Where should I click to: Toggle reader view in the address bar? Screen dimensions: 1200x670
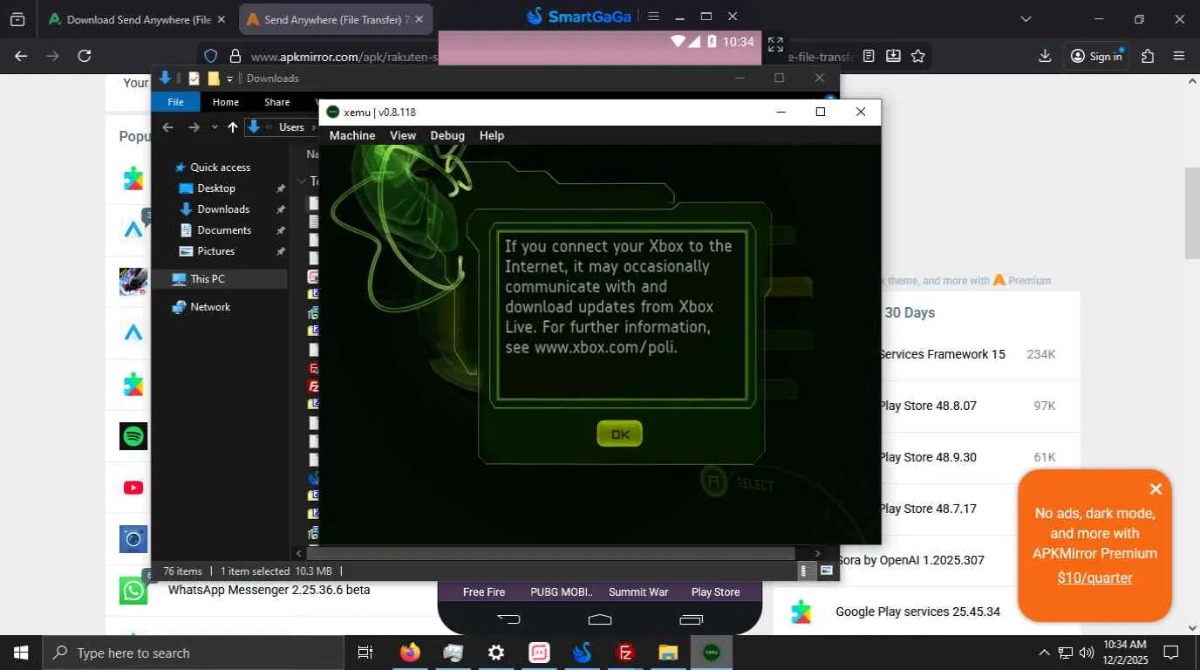click(869, 56)
